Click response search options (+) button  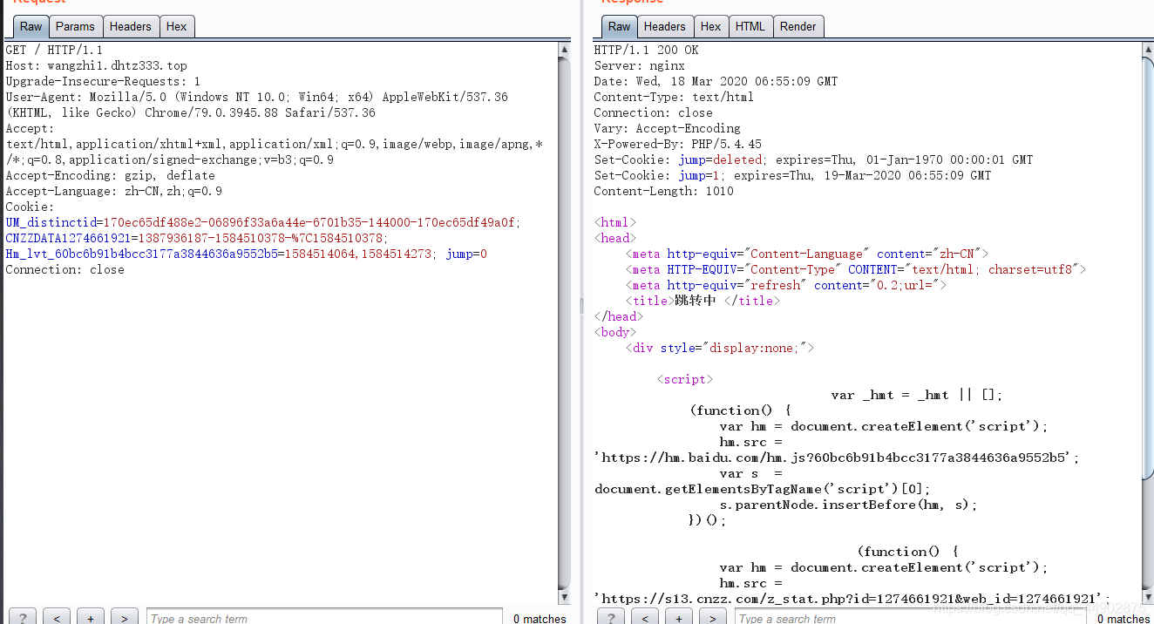678,617
